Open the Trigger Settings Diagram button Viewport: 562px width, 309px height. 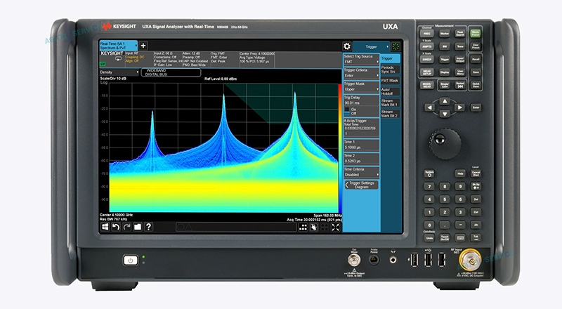(361, 185)
